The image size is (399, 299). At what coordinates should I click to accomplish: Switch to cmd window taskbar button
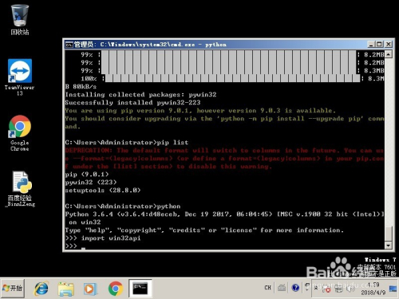point(140,289)
